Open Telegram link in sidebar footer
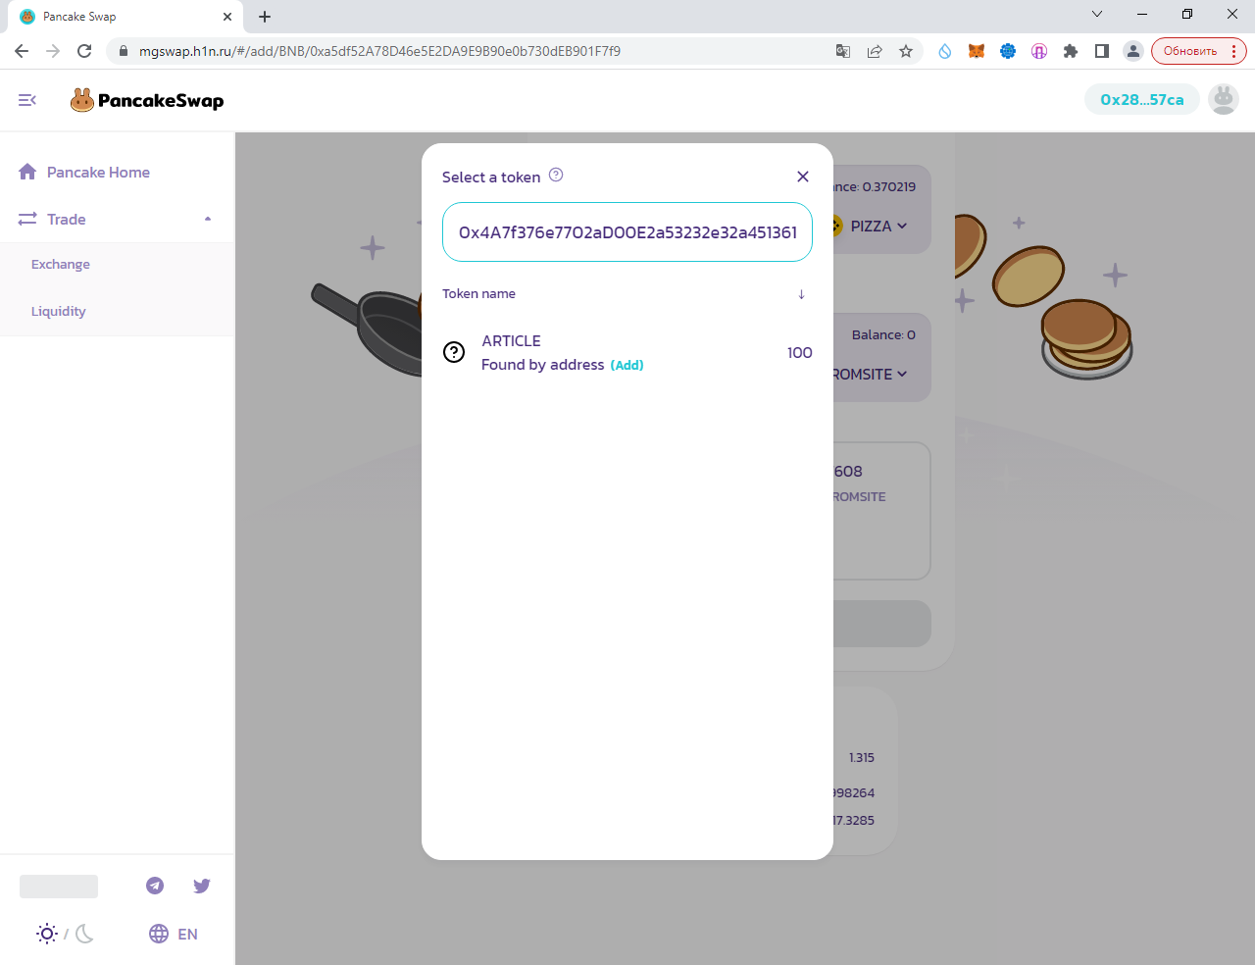Viewport: 1255px width, 965px height. [155, 886]
